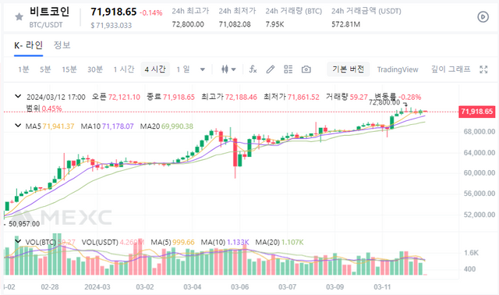Select the 5분 interval
Screen dimensions: 499x295
[x=45, y=69]
